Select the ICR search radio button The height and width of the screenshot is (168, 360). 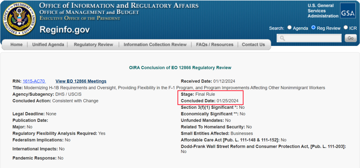[x=346, y=28]
